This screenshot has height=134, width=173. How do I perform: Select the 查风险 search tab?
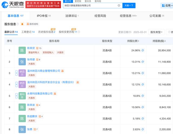click(x=98, y=1)
